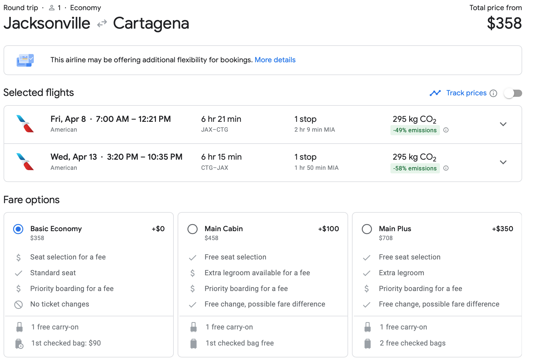Click the Main Plus $708 price
546x364 pixels.
386,238
